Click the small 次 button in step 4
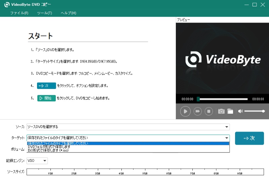Viewport: 269px width, 184px height. click(46, 86)
